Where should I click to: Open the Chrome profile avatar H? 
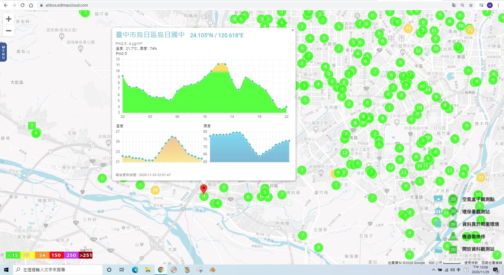coord(490,5)
